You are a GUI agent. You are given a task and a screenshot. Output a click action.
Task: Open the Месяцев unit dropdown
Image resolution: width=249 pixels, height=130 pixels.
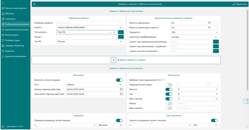point(111,125)
